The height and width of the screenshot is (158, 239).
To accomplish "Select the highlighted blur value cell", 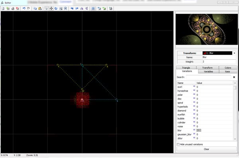I will tap(199, 131).
